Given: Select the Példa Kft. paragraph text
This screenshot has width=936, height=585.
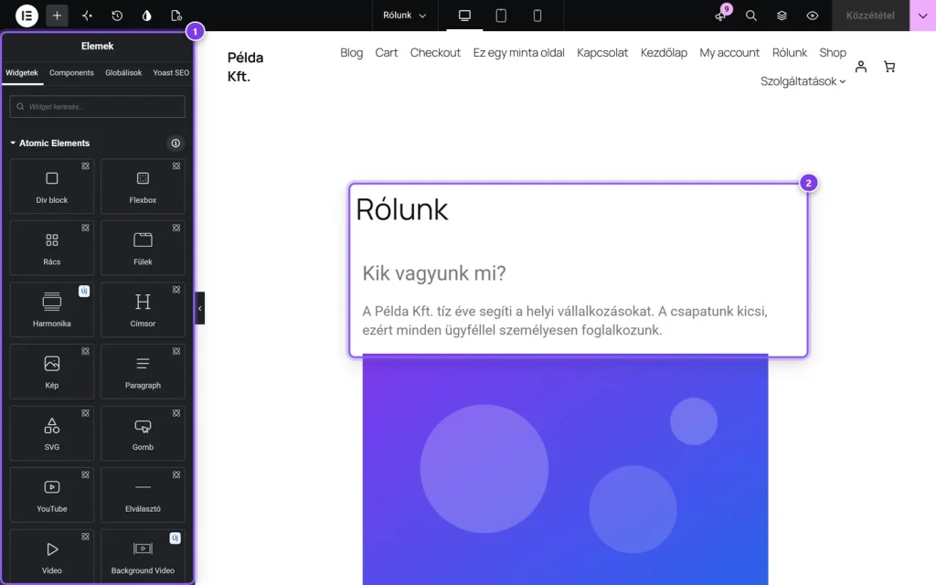Looking at the screenshot, I should (565, 321).
